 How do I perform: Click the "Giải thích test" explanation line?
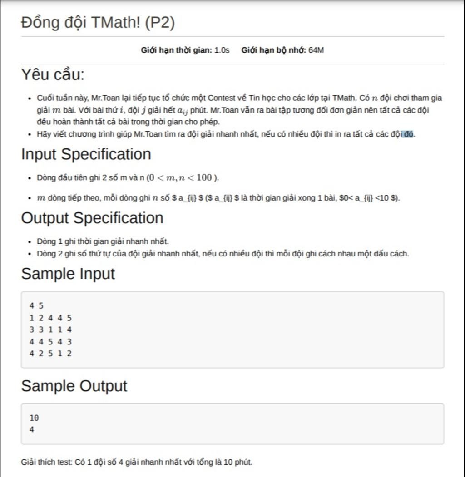click(136, 462)
